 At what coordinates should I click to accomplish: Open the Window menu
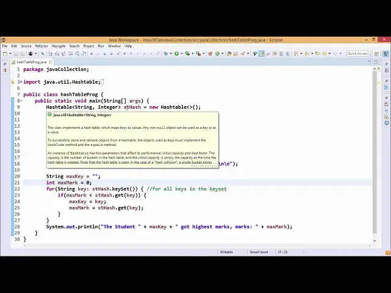pos(114,46)
